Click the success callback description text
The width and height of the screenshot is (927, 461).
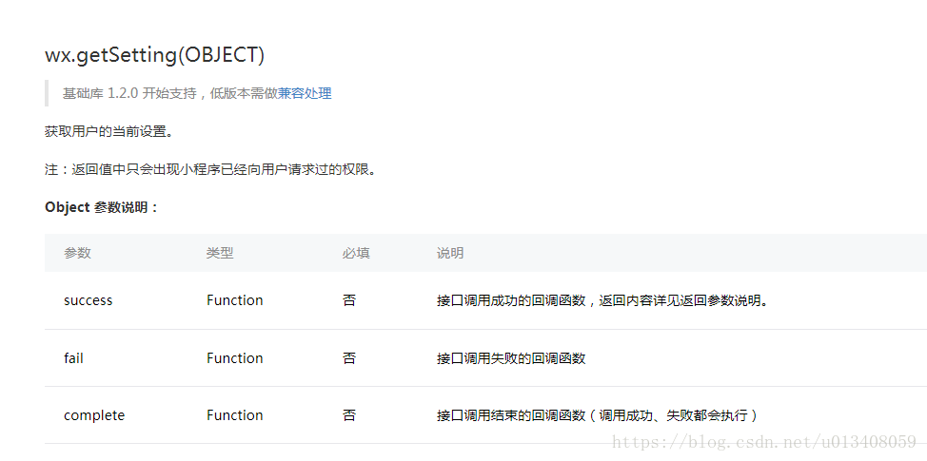tap(602, 300)
